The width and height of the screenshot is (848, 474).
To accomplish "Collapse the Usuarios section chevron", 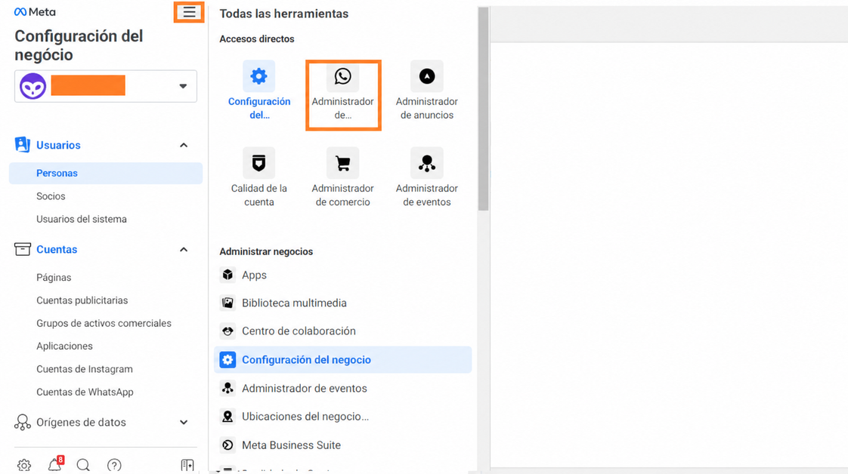I will [x=184, y=145].
